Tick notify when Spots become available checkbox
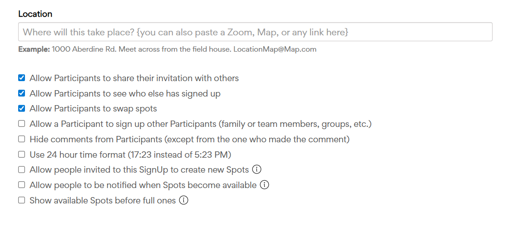The height and width of the screenshot is (232, 513). click(21, 185)
